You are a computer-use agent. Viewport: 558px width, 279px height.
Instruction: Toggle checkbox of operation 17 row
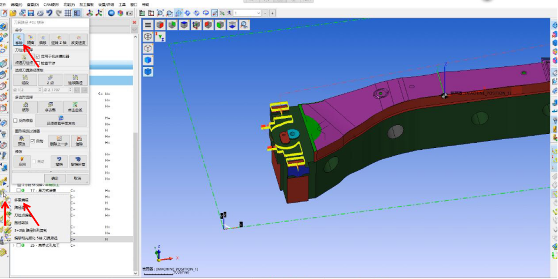pyautogui.click(x=18, y=191)
